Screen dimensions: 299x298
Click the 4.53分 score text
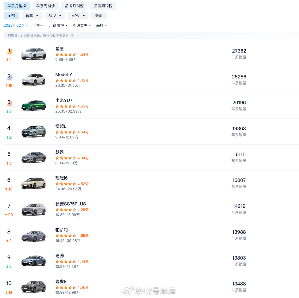[83, 106]
